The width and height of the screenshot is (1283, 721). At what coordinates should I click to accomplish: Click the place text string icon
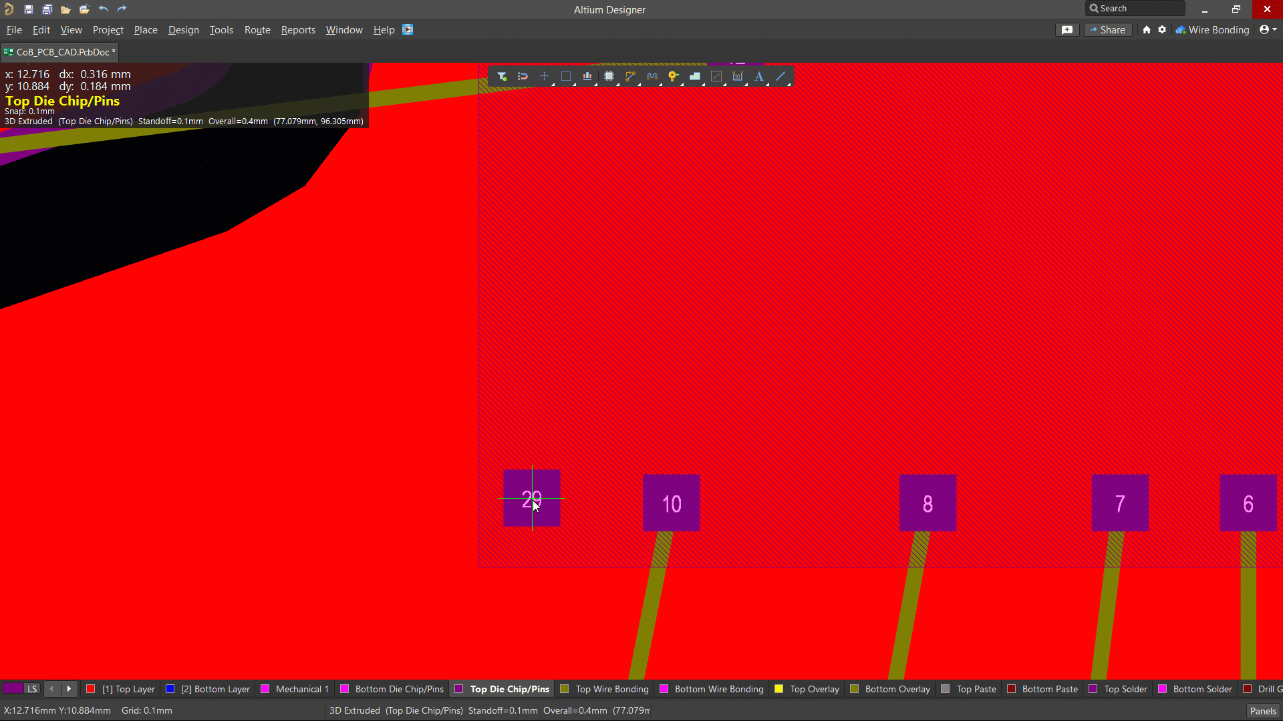point(759,76)
